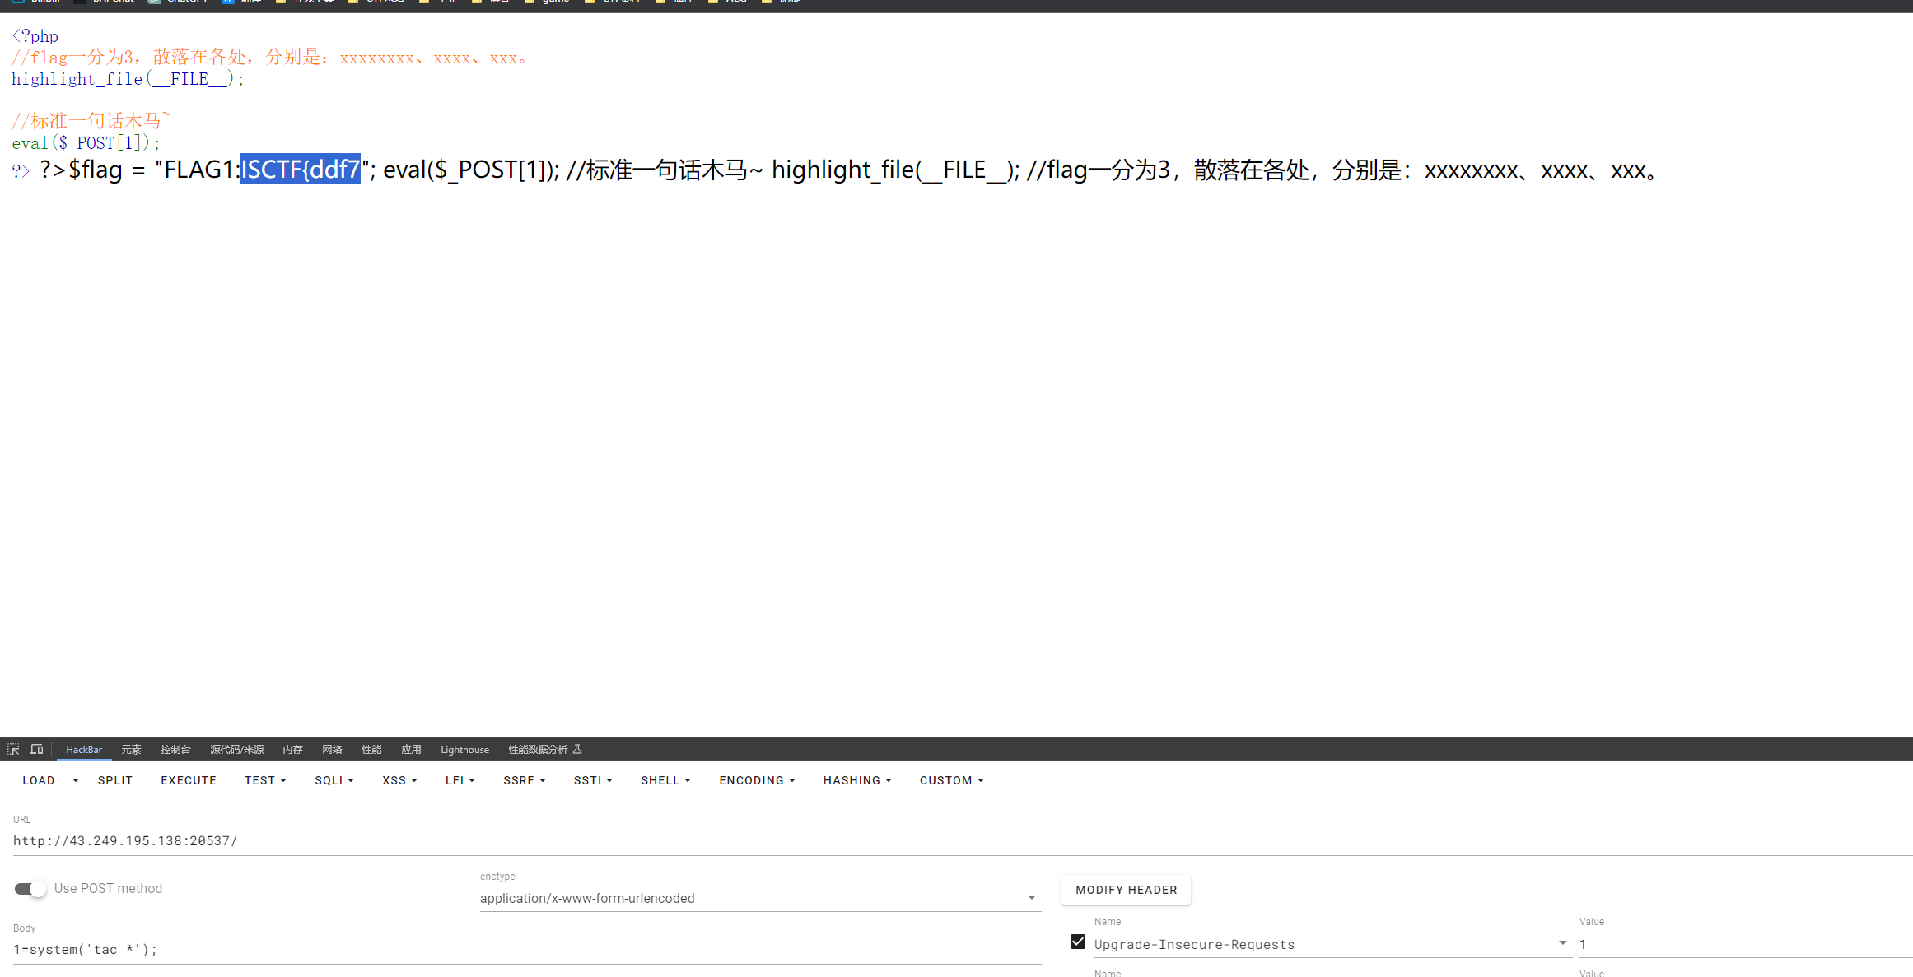Select the Lighthouse tab
Image resolution: width=1913 pixels, height=977 pixels.
coord(464,749)
